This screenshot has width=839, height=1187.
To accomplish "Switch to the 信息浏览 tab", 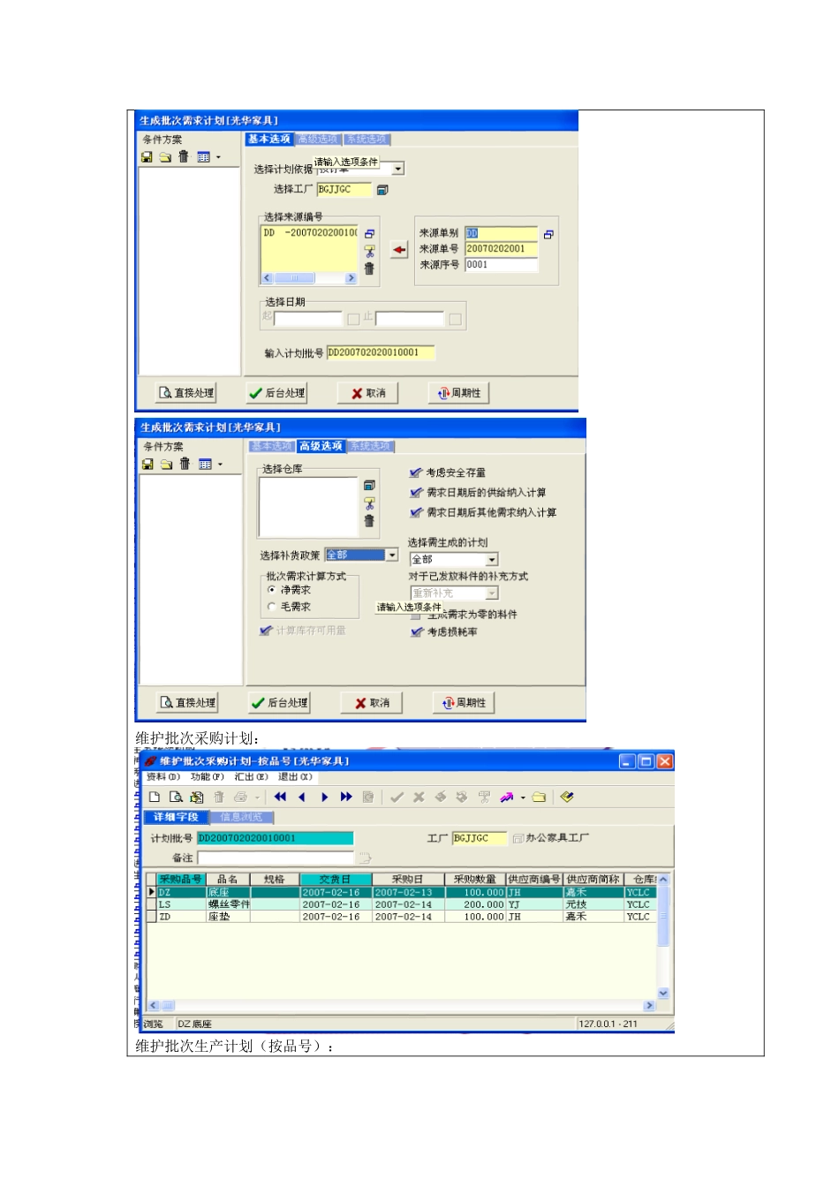I will (x=241, y=818).
